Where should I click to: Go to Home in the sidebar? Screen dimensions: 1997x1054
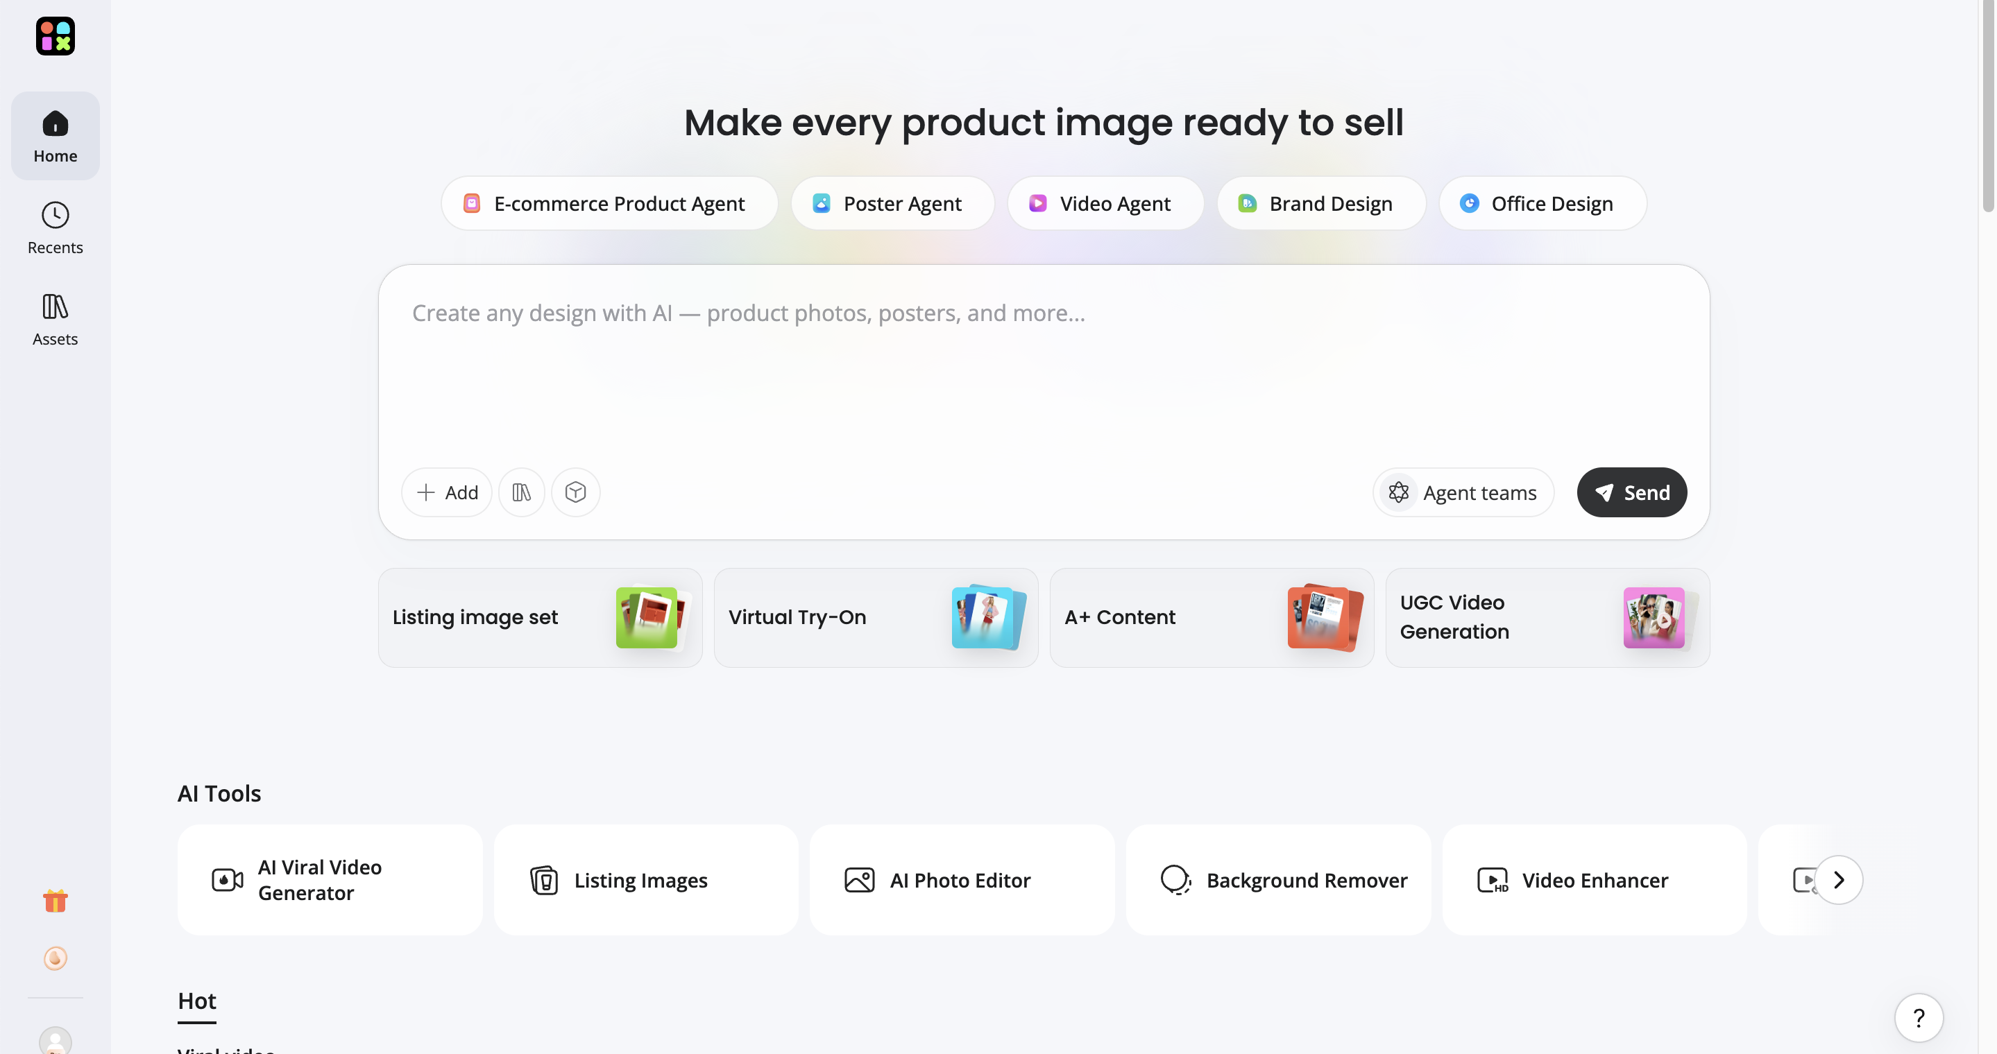pos(55,137)
